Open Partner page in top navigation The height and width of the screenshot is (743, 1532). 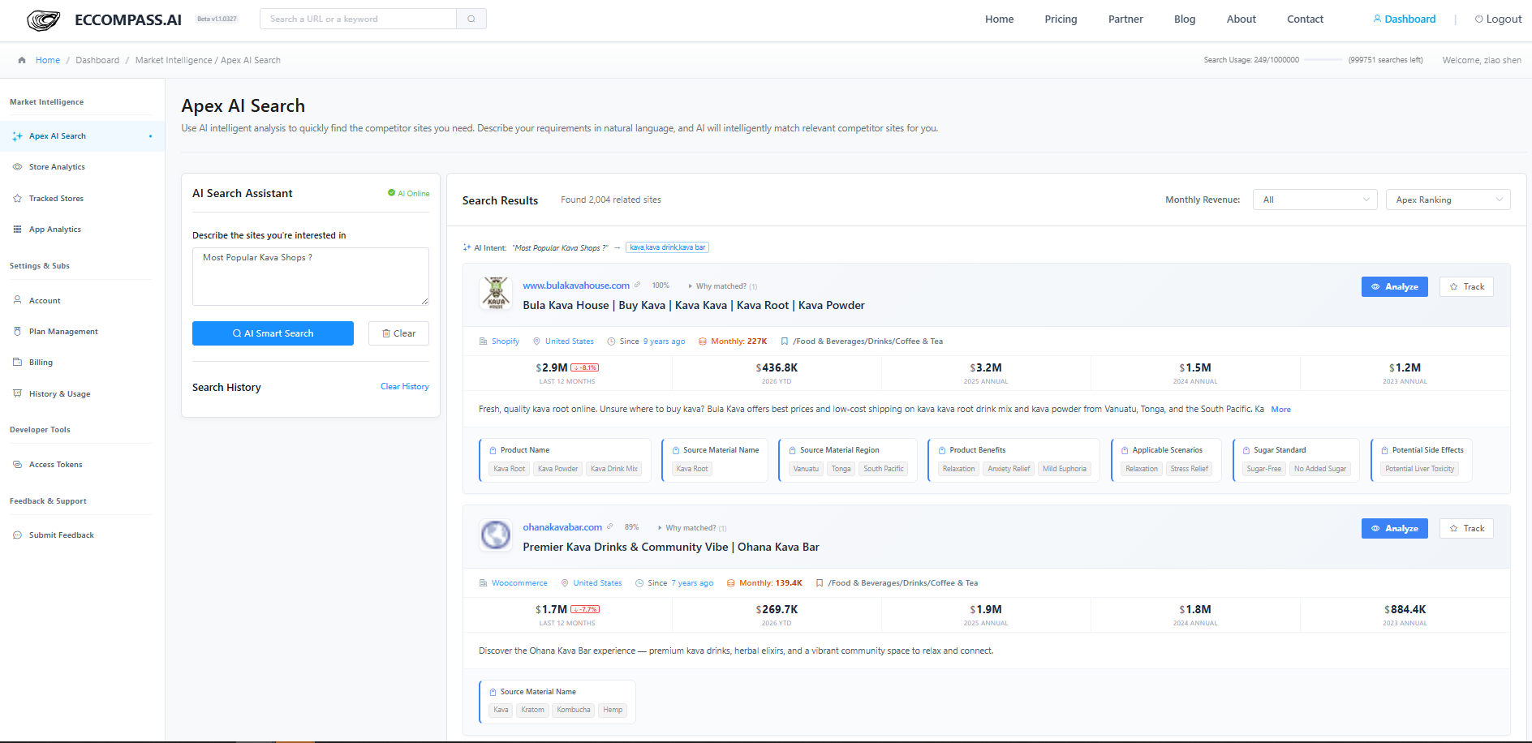tap(1125, 19)
